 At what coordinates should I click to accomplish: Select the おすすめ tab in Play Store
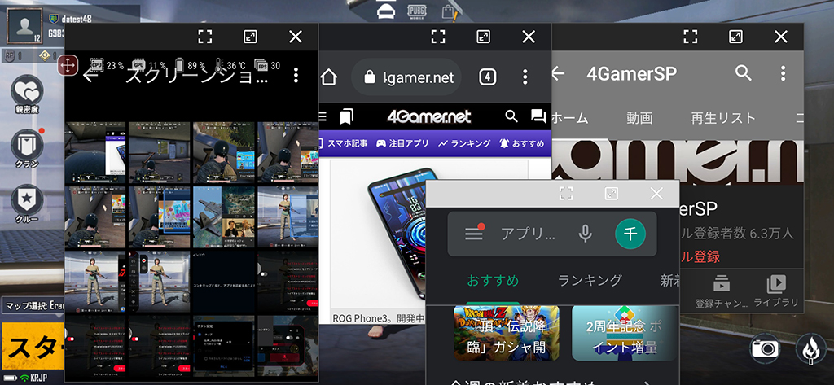pos(493,280)
